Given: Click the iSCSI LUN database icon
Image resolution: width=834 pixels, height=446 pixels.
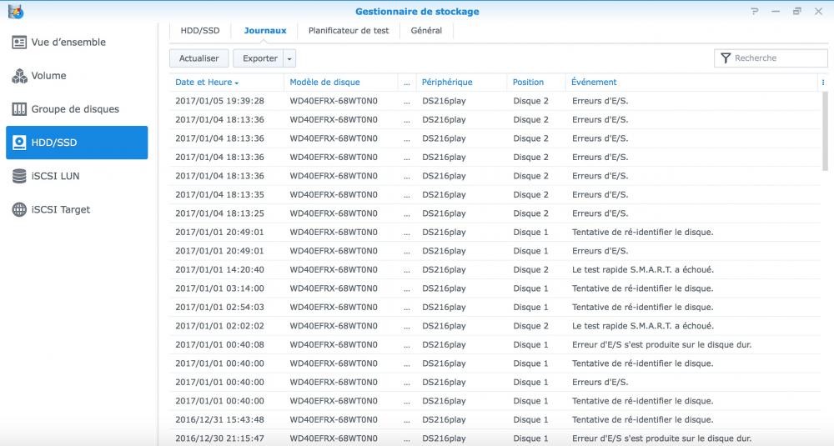Looking at the screenshot, I should (19, 176).
